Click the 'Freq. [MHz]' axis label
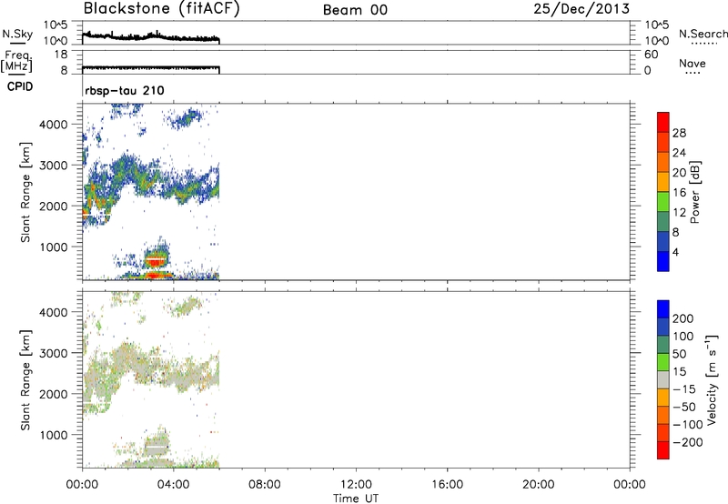 (x=17, y=61)
